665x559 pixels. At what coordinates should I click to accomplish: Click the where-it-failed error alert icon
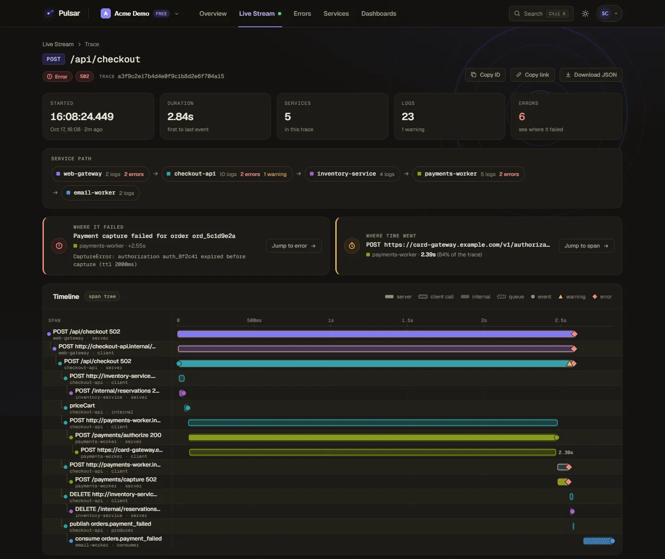pyautogui.click(x=59, y=246)
